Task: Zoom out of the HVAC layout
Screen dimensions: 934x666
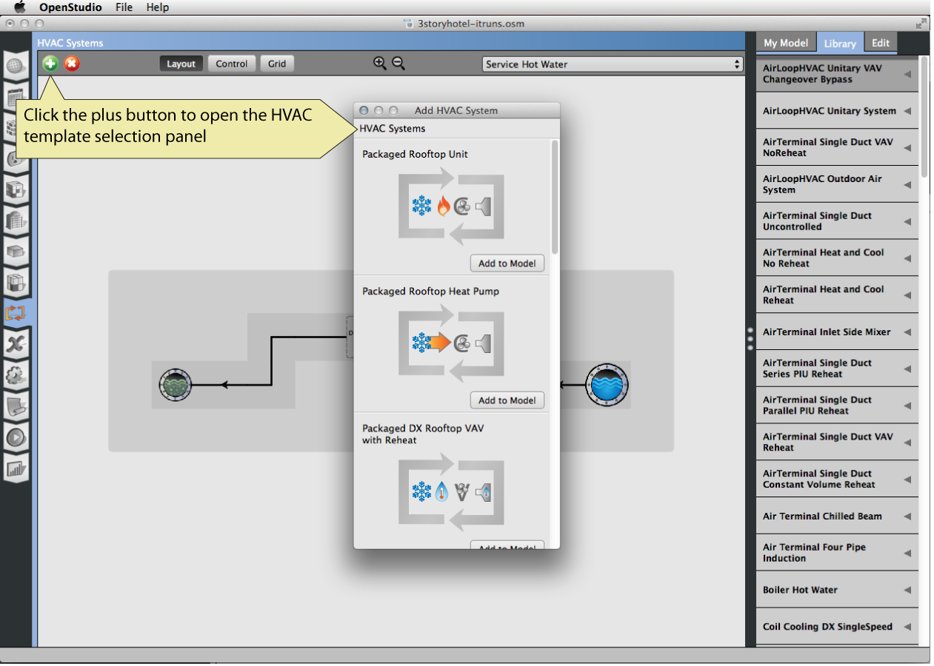Action: pos(398,64)
